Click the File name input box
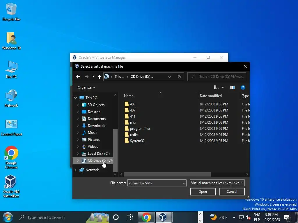 point(155,183)
